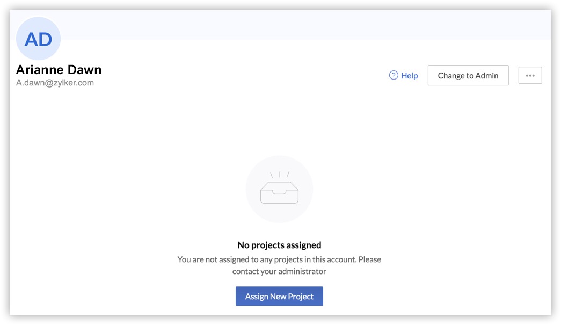Click the A.dawn@zylker.com email address

coord(55,83)
